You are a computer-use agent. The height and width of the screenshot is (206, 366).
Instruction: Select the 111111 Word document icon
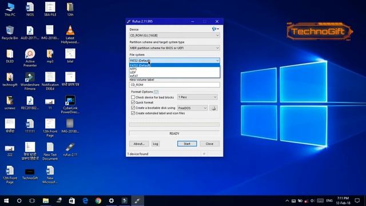coord(30,126)
